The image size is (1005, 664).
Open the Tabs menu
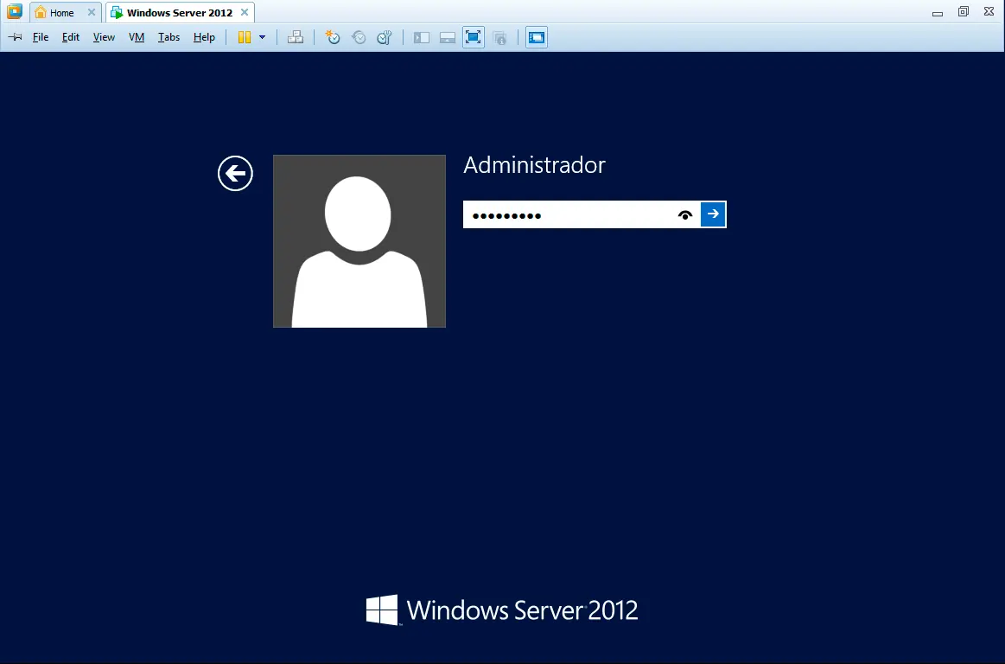point(169,37)
